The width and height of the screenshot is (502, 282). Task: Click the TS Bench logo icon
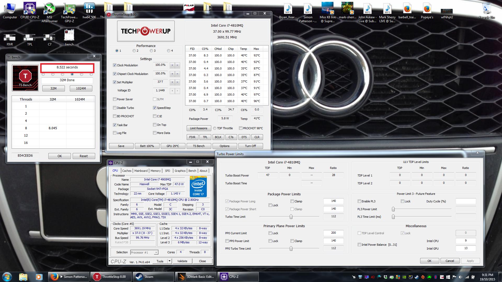tap(25, 78)
